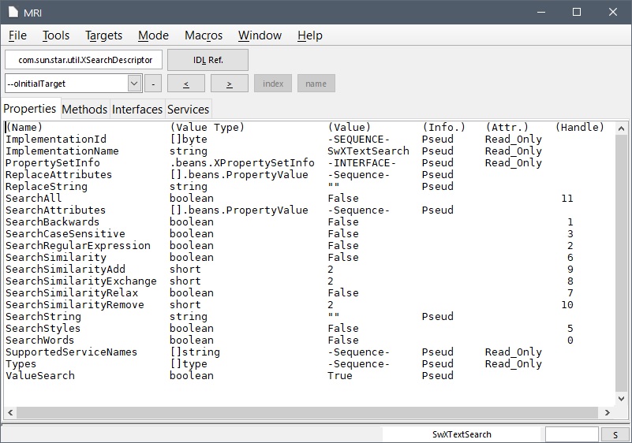Select the SearchBackwards property row
The image size is (632, 443).
pyautogui.click(x=309, y=222)
